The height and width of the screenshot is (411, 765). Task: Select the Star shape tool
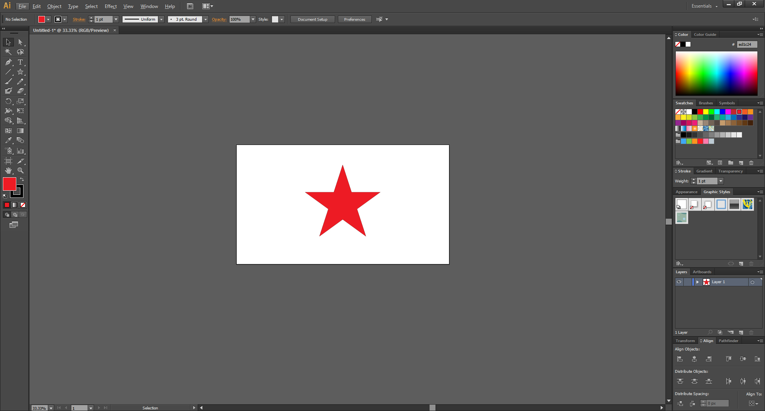[x=20, y=72]
